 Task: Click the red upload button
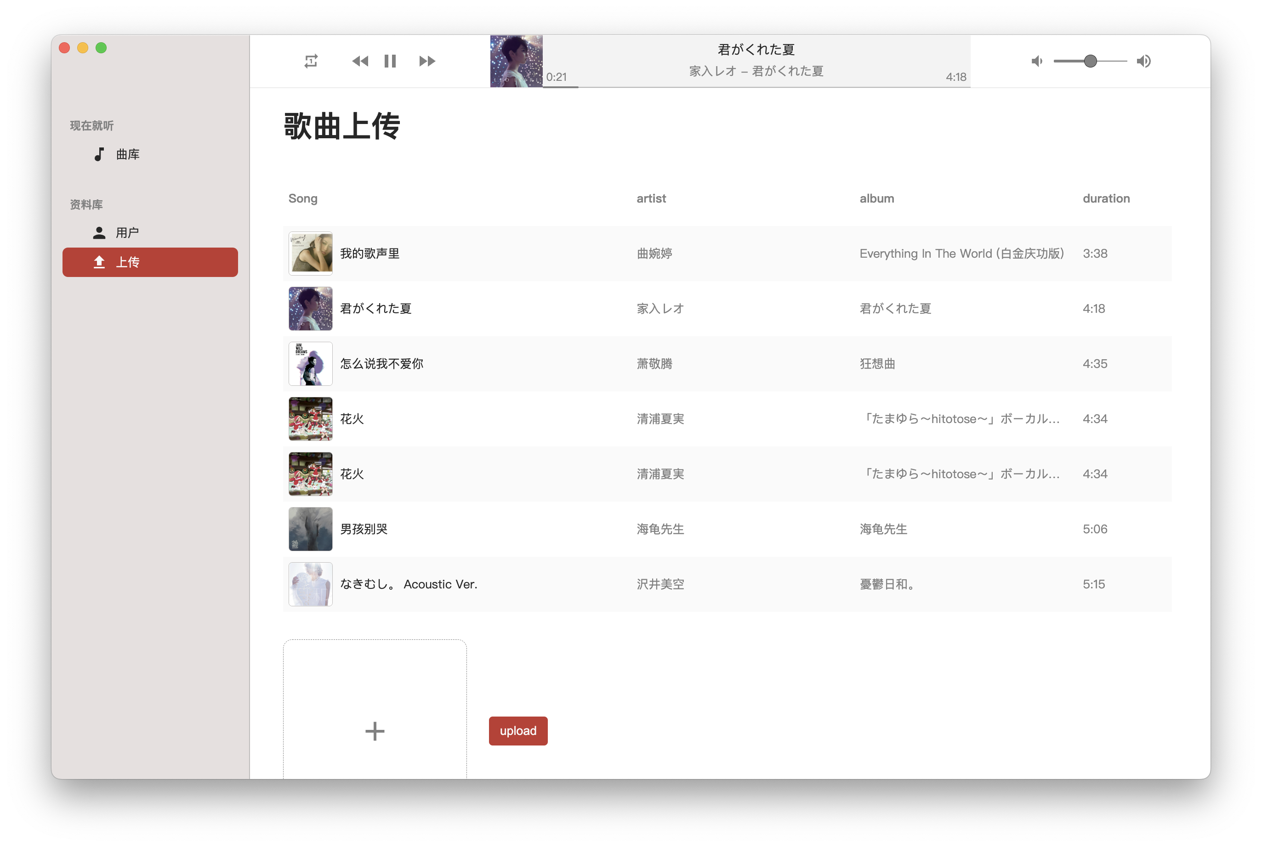[518, 730]
